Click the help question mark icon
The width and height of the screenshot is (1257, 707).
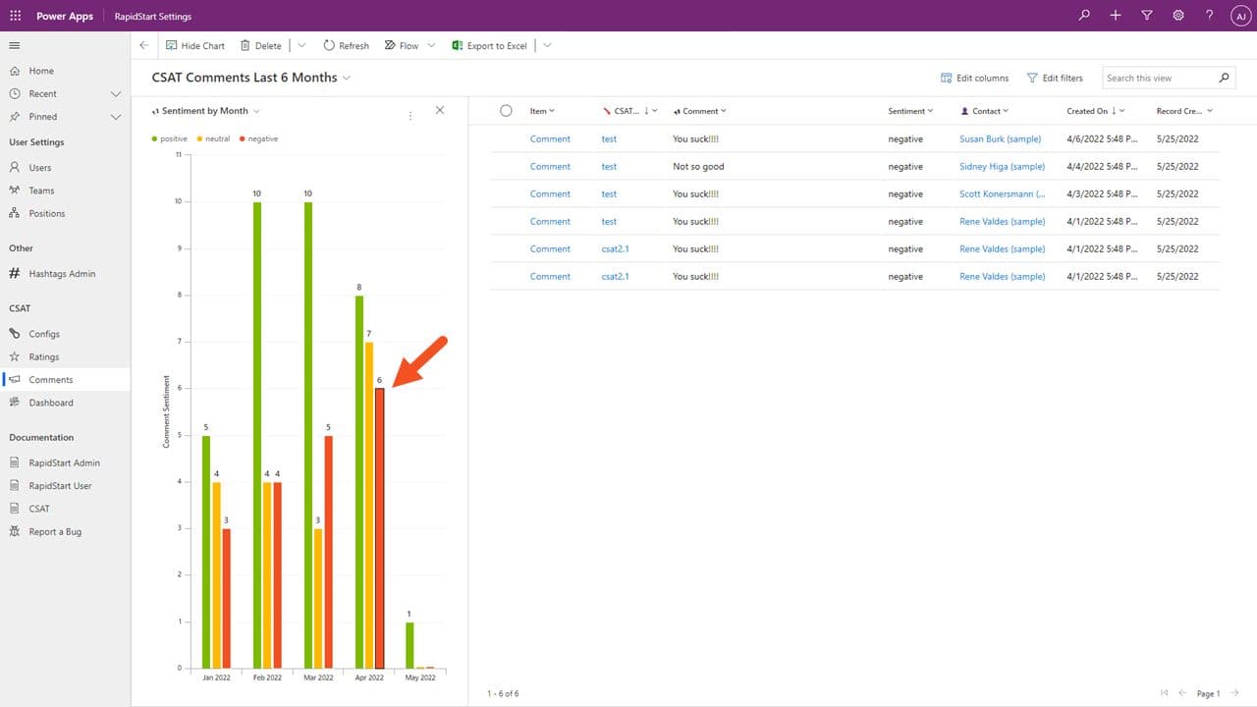[x=1210, y=16]
